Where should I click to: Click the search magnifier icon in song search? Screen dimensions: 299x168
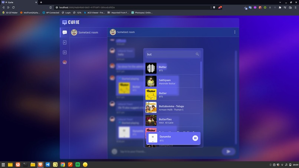[197, 55]
